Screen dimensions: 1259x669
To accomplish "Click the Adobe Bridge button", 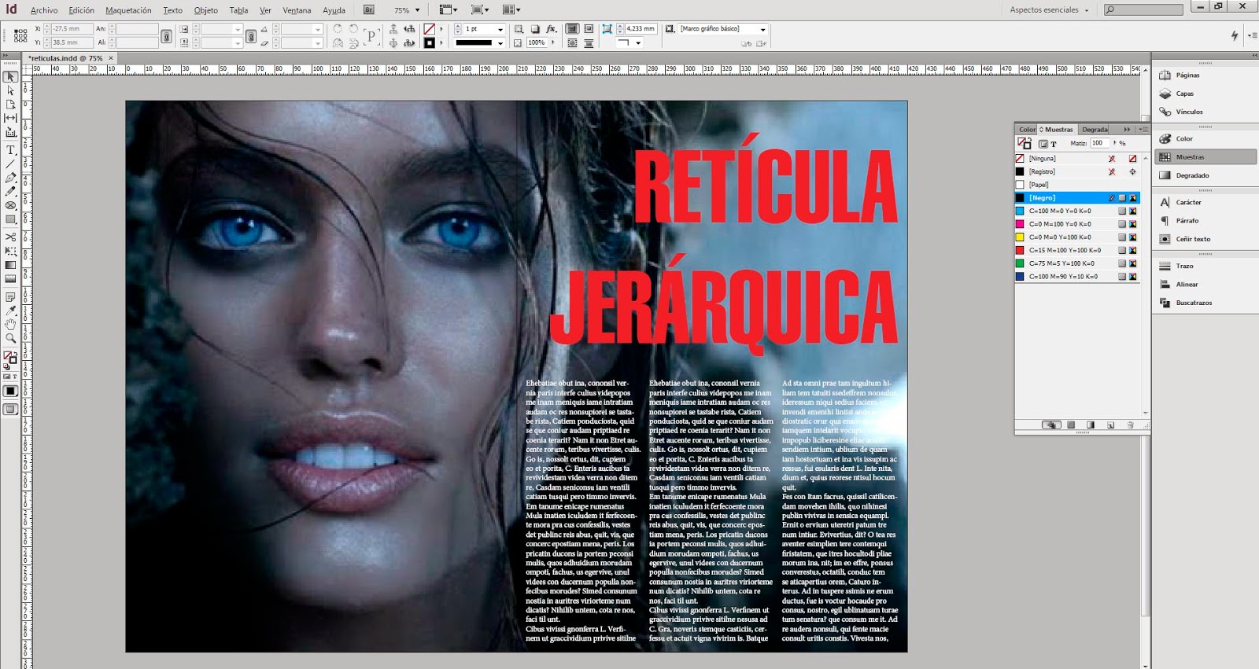I will (369, 10).
